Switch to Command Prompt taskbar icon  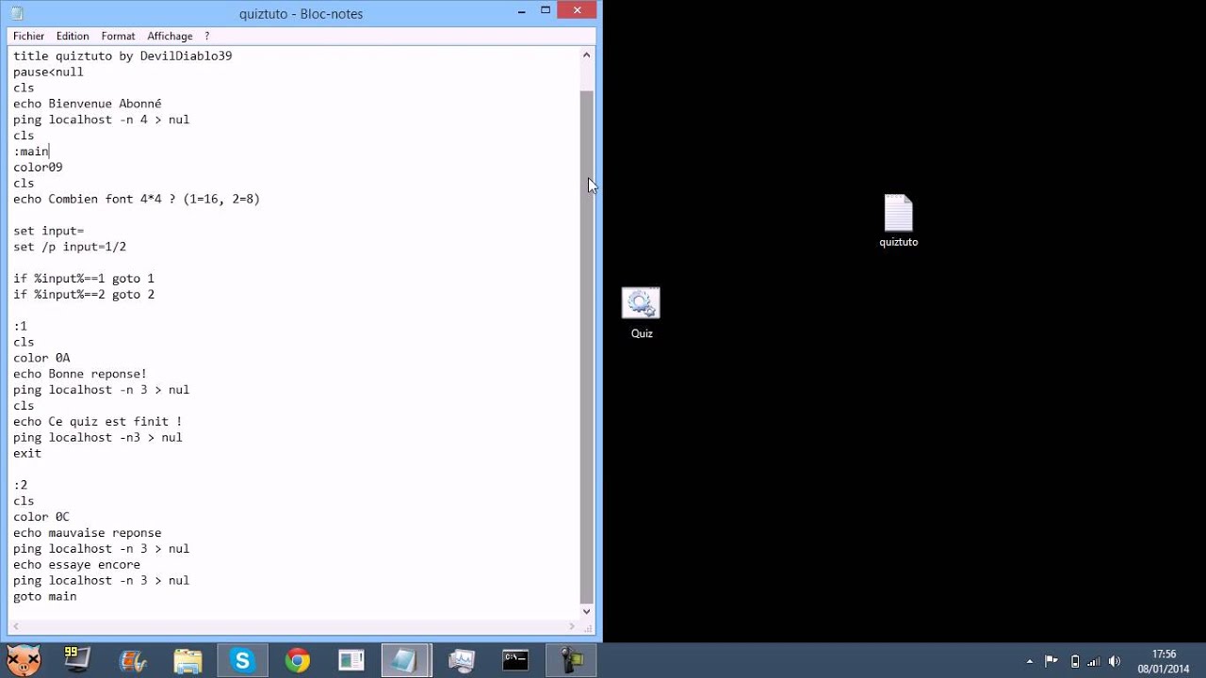515,661
